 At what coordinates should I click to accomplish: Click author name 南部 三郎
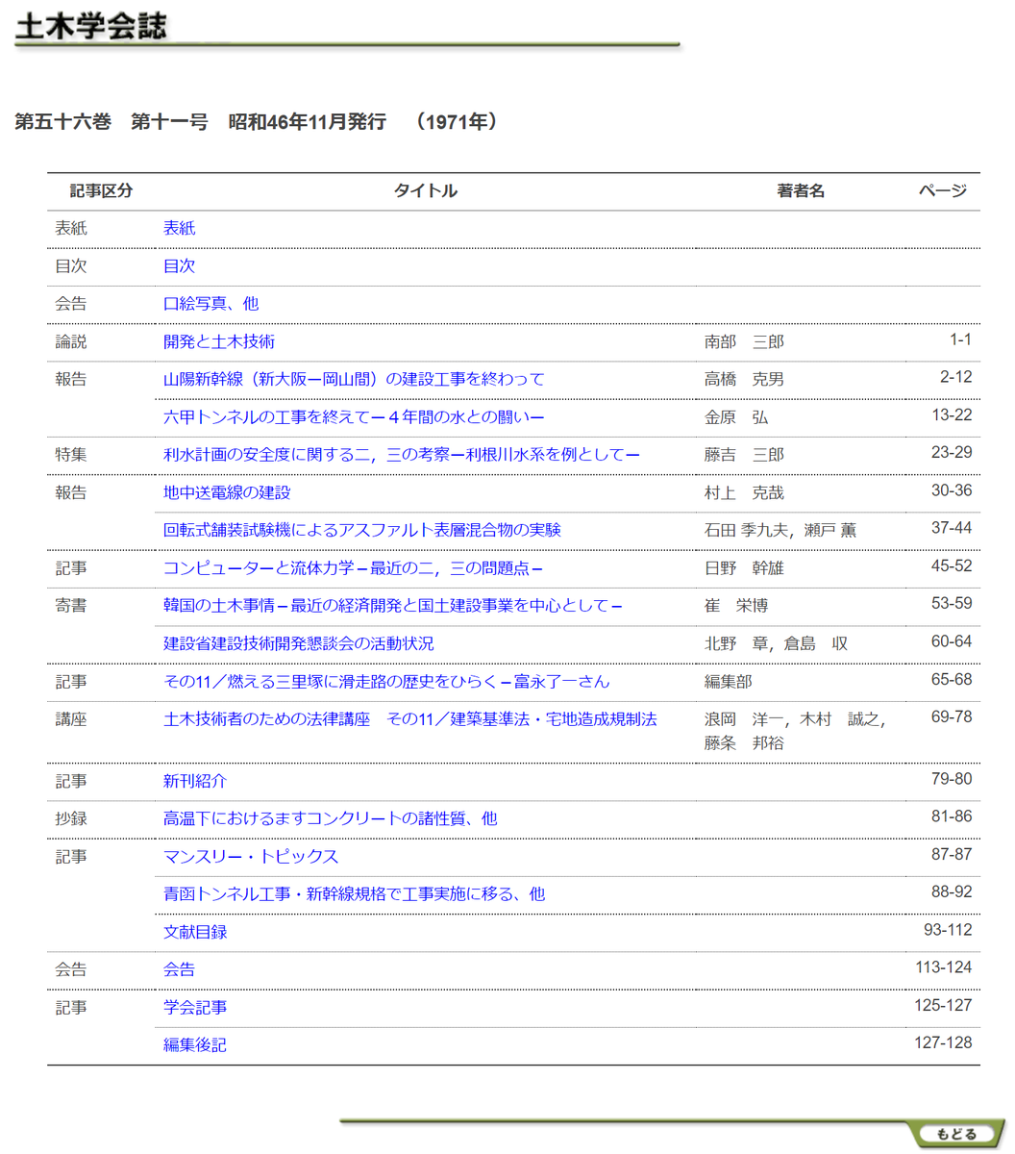coord(744,341)
